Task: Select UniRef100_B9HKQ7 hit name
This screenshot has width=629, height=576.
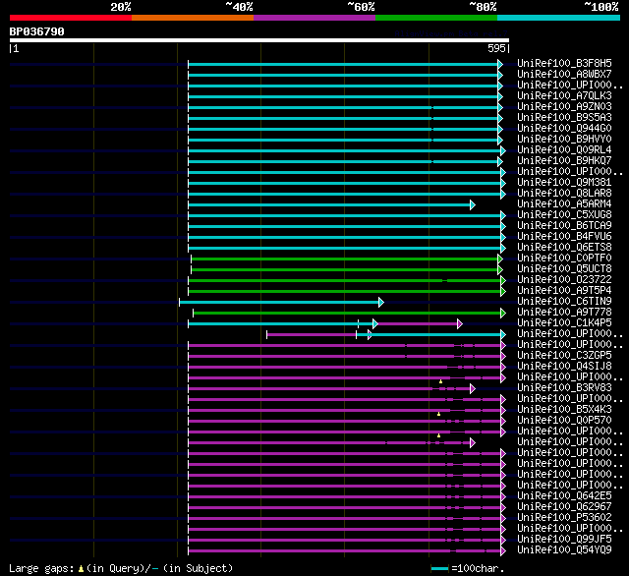Action: pos(564,161)
